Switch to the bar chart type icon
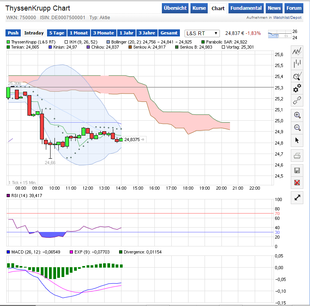 click(x=297, y=63)
